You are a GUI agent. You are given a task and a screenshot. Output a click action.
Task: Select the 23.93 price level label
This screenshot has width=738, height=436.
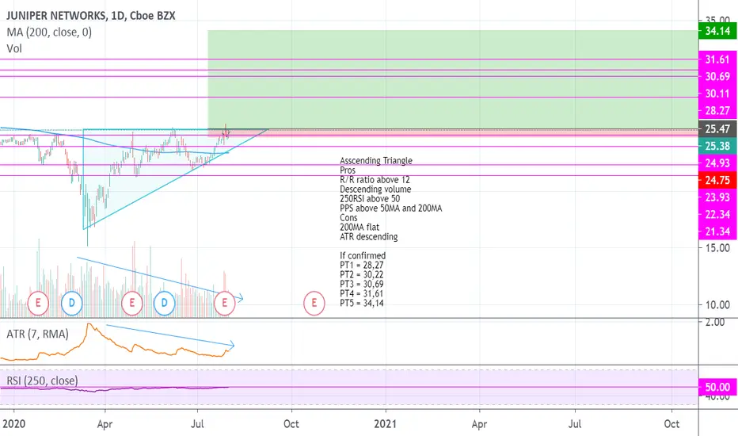[x=717, y=197]
